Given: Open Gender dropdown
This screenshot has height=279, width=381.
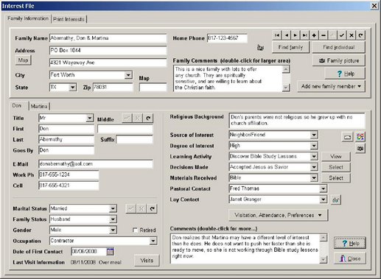Looking at the screenshot, I should (x=113, y=230).
